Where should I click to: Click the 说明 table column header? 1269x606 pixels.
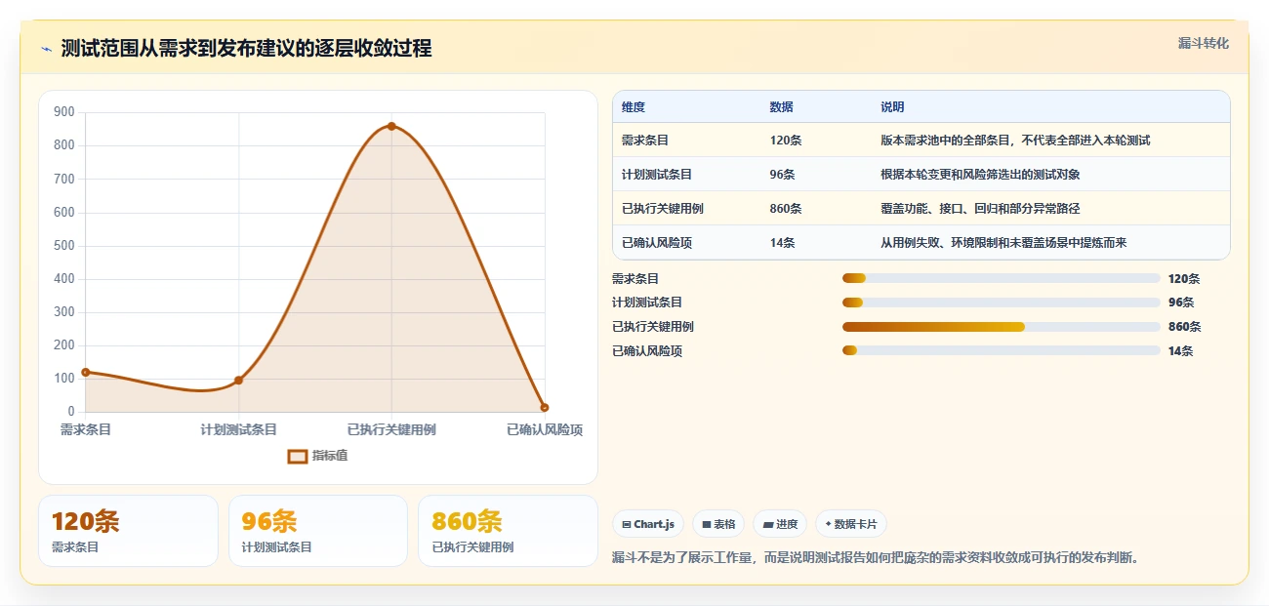tap(892, 107)
